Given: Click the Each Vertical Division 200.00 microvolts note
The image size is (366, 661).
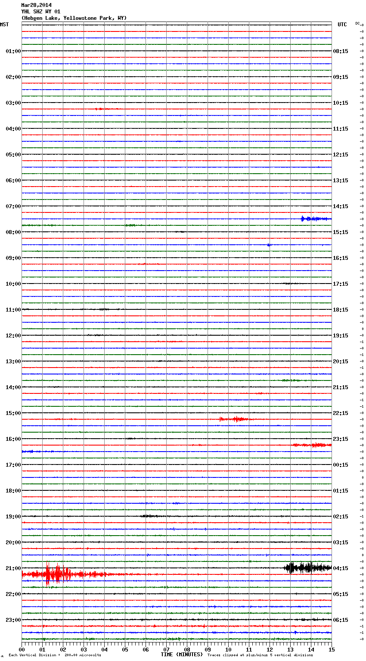Looking at the screenshot, I should click(x=55, y=655).
